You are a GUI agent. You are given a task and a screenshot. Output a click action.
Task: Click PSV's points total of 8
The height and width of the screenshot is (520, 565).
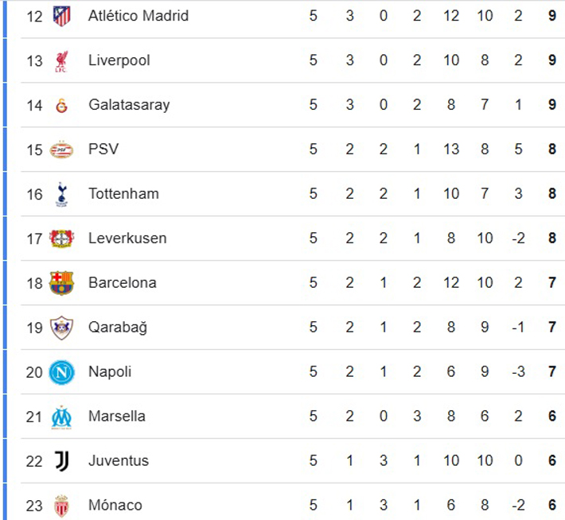click(552, 149)
